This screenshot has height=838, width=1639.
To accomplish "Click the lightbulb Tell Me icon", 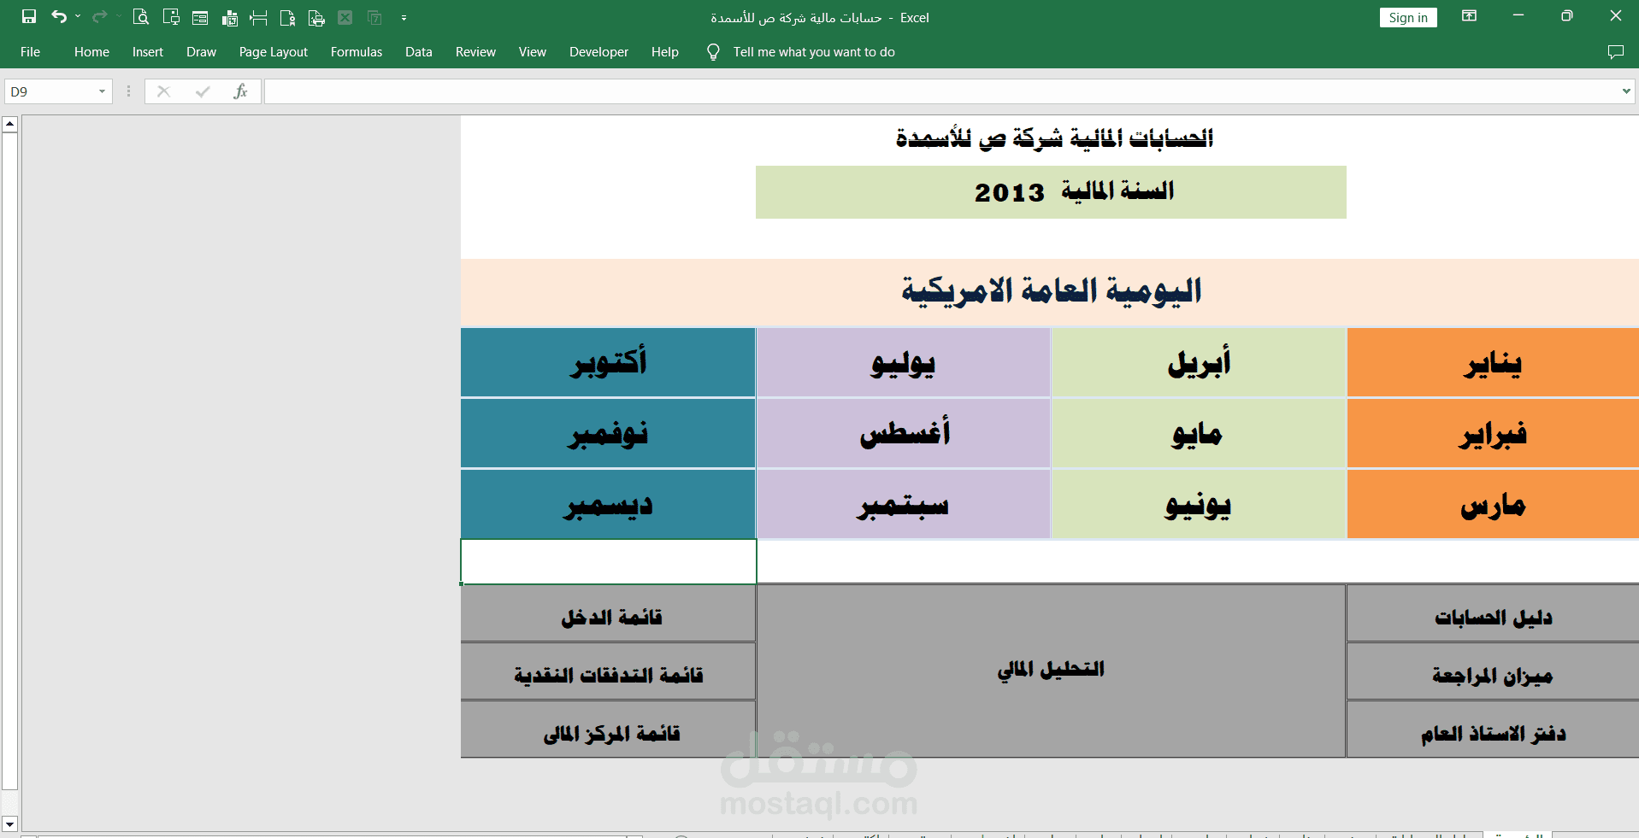I will click(x=713, y=52).
